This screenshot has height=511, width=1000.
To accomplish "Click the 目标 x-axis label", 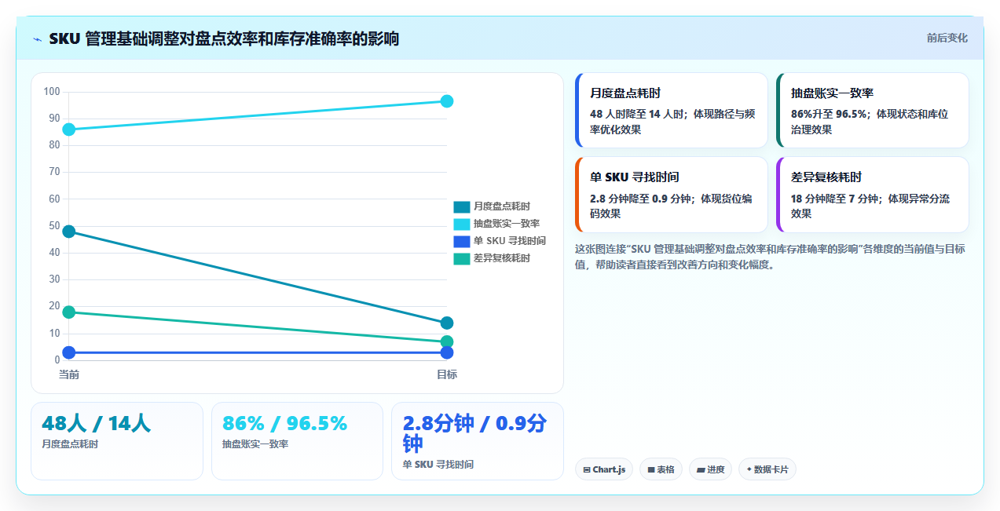I will tap(447, 374).
